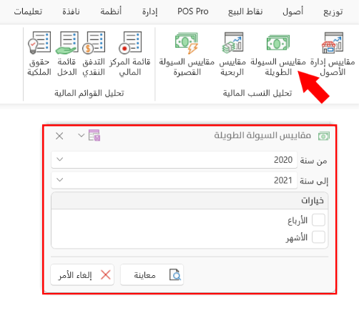Click the إلغاء الأمر cancel button

click(x=82, y=274)
